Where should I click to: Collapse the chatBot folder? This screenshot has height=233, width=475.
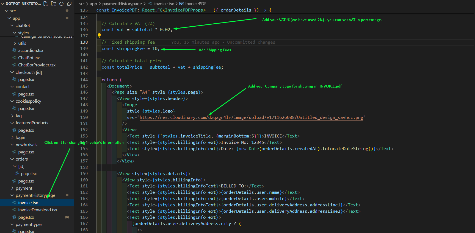[x=12, y=25]
